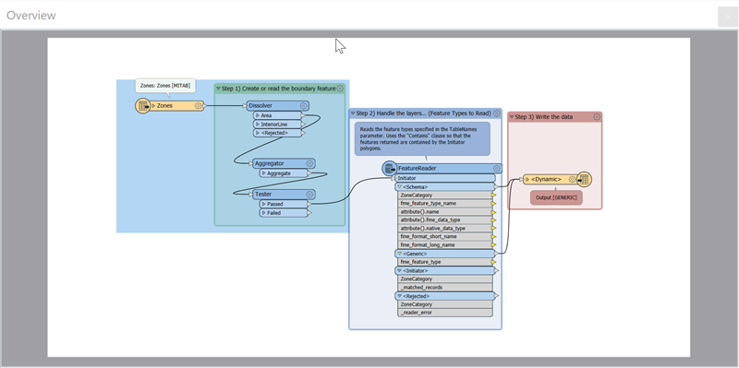This screenshot has height=368, width=739.
Task: Collapse the Generic port attributes
Action: pyautogui.click(x=400, y=254)
